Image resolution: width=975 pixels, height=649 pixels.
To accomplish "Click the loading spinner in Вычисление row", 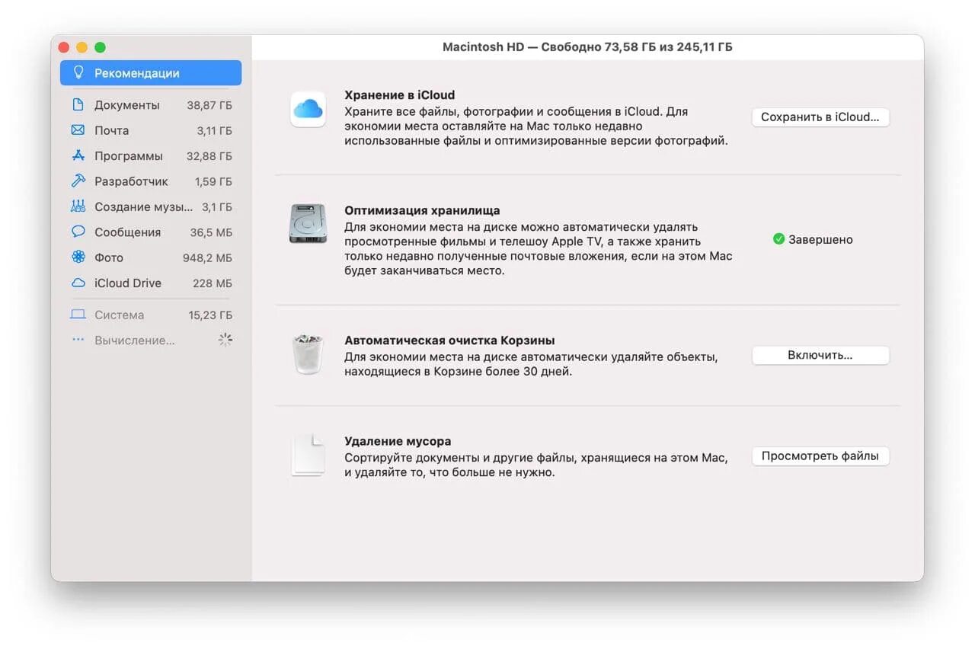I will click(225, 340).
